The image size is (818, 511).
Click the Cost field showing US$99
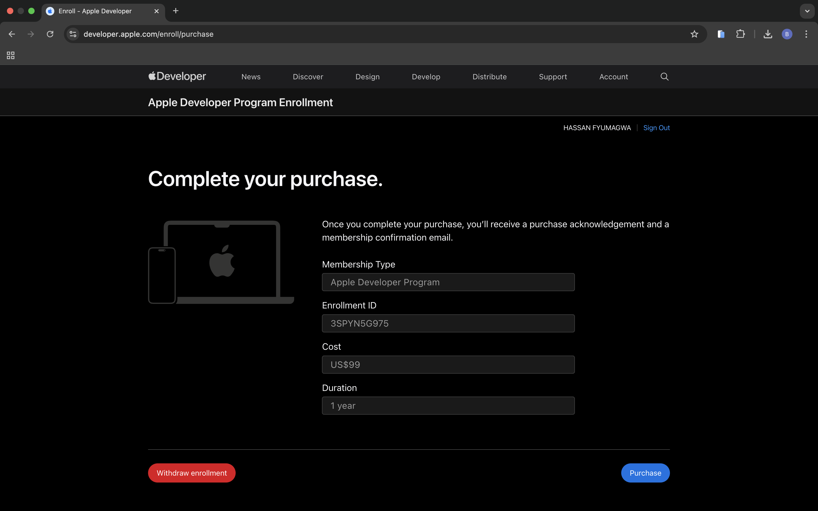[448, 365]
